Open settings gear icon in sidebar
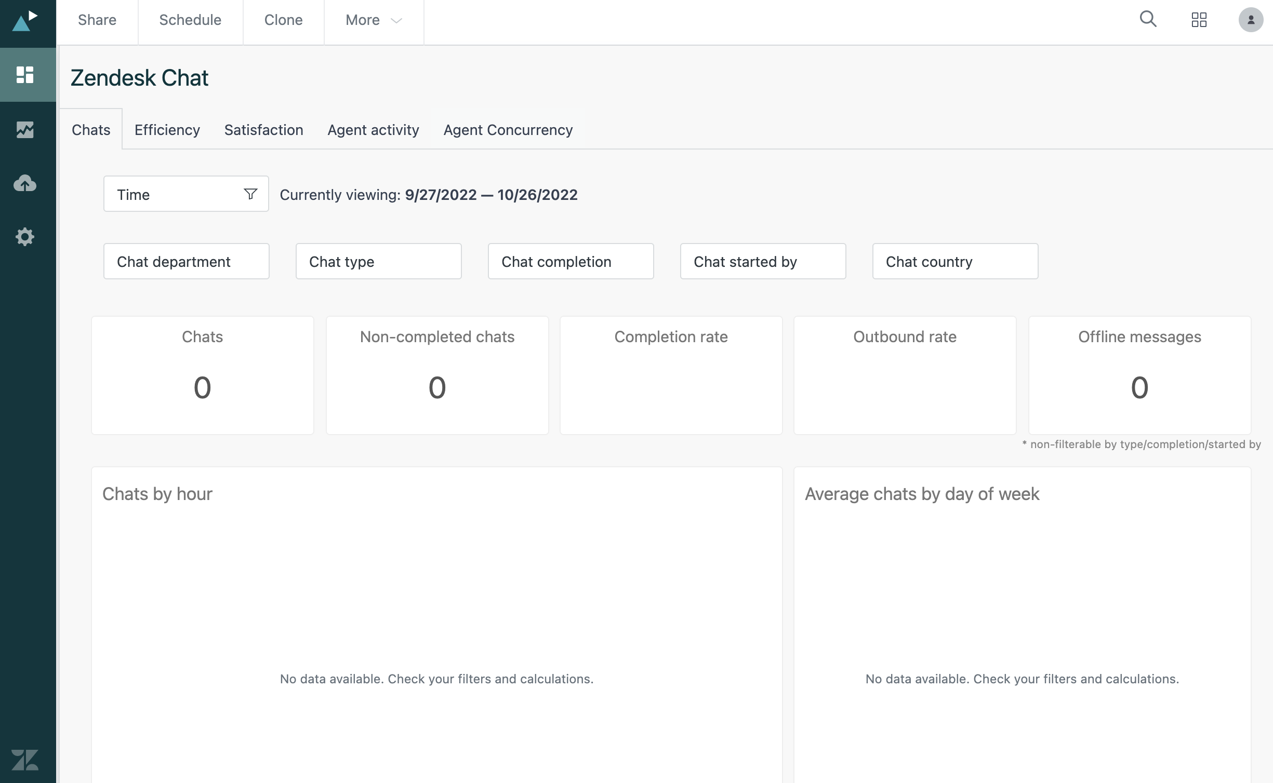 (25, 236)
